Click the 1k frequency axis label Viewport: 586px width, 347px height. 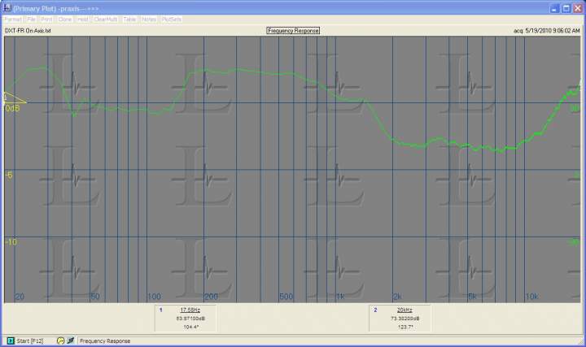[x=340, y=297]
